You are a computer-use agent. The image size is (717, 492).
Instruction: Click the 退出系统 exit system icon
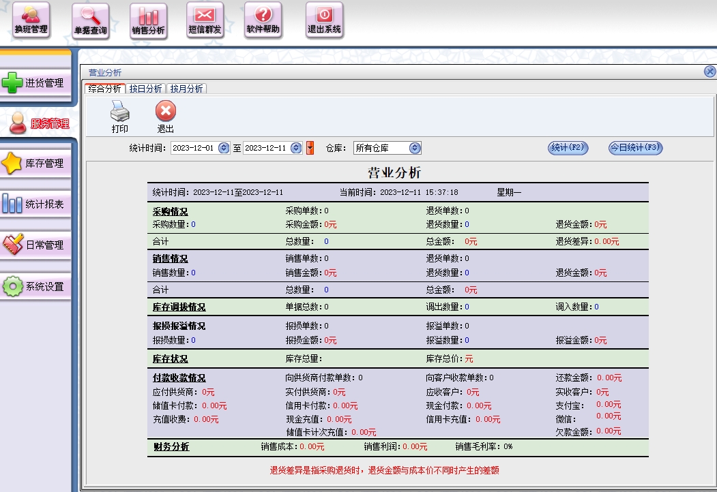pyautogui.click(x=324, y=20)
